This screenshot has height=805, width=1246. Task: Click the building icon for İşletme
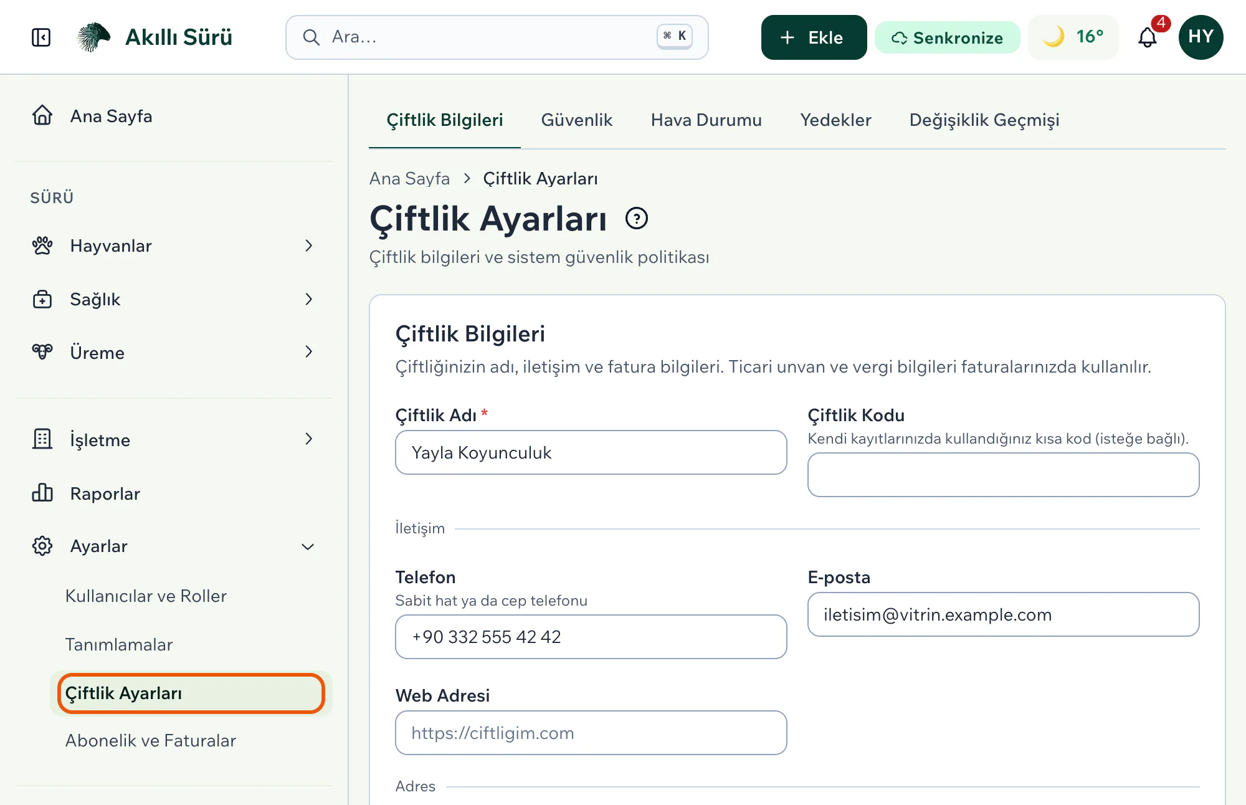click(x=42, y=439)
